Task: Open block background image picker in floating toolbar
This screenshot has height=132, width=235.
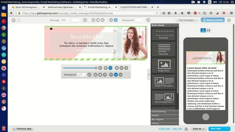Action: pos(89,75)
